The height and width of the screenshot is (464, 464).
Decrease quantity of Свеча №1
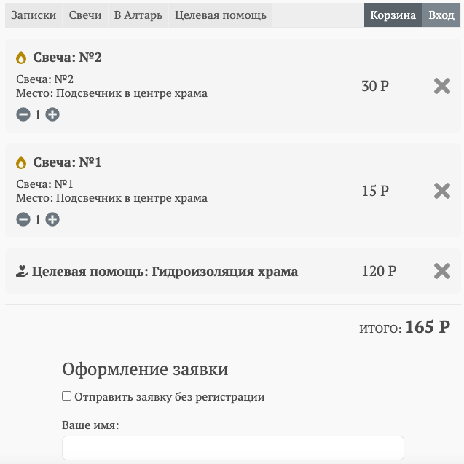coord(23,219)
